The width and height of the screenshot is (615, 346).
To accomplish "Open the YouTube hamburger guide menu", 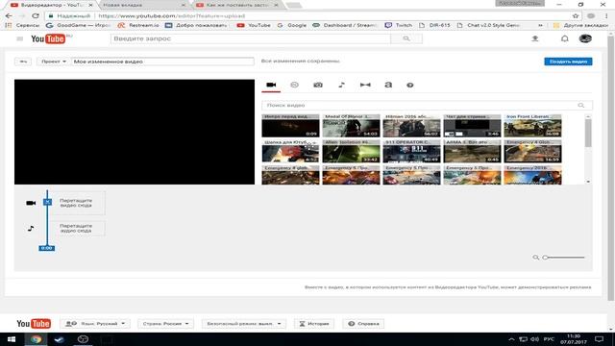I will 19,38.
